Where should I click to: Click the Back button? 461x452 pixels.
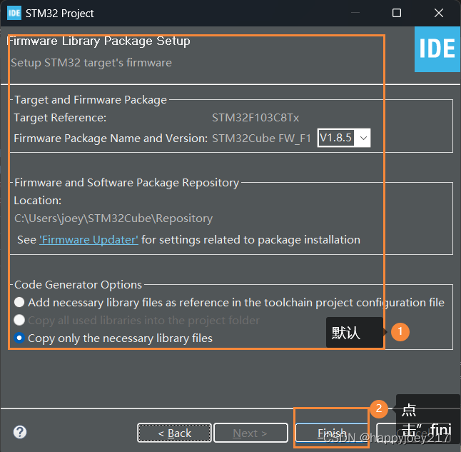click(x=174, y=433)
